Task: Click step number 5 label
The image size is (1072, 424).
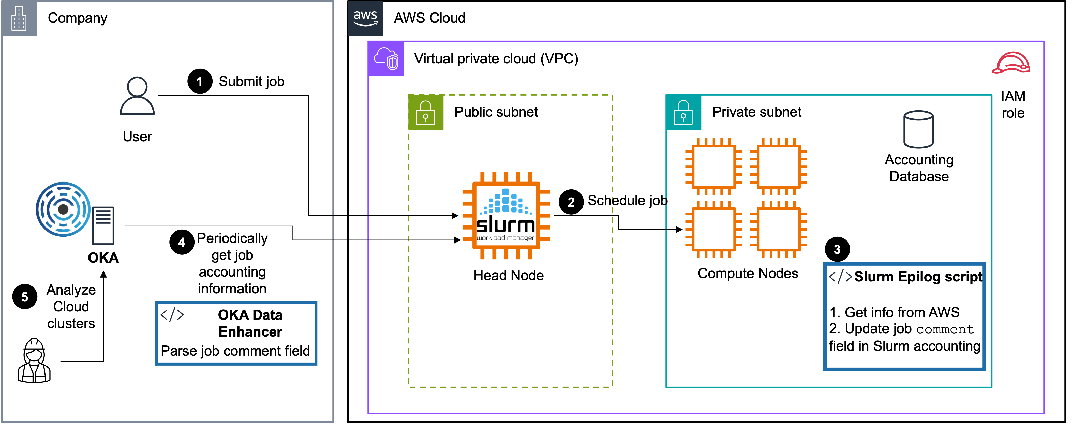Action: click(x=25, y=297)
